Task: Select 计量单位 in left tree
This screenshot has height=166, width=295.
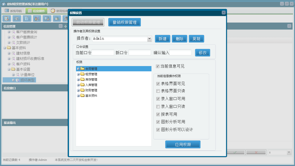Action: [27, 75]
